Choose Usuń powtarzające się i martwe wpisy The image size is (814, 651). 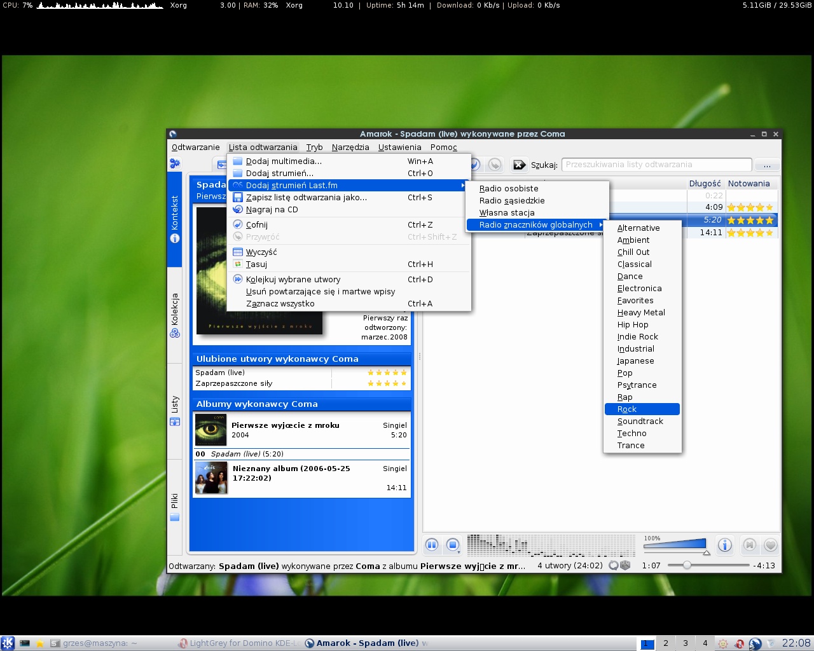[x=349, y=292]
